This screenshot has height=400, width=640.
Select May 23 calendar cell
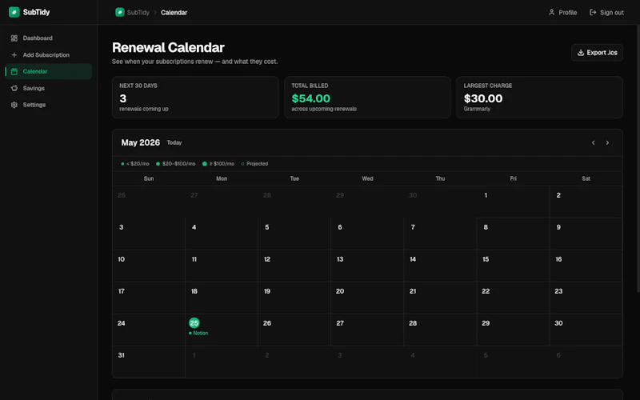[x=586, y=298]
